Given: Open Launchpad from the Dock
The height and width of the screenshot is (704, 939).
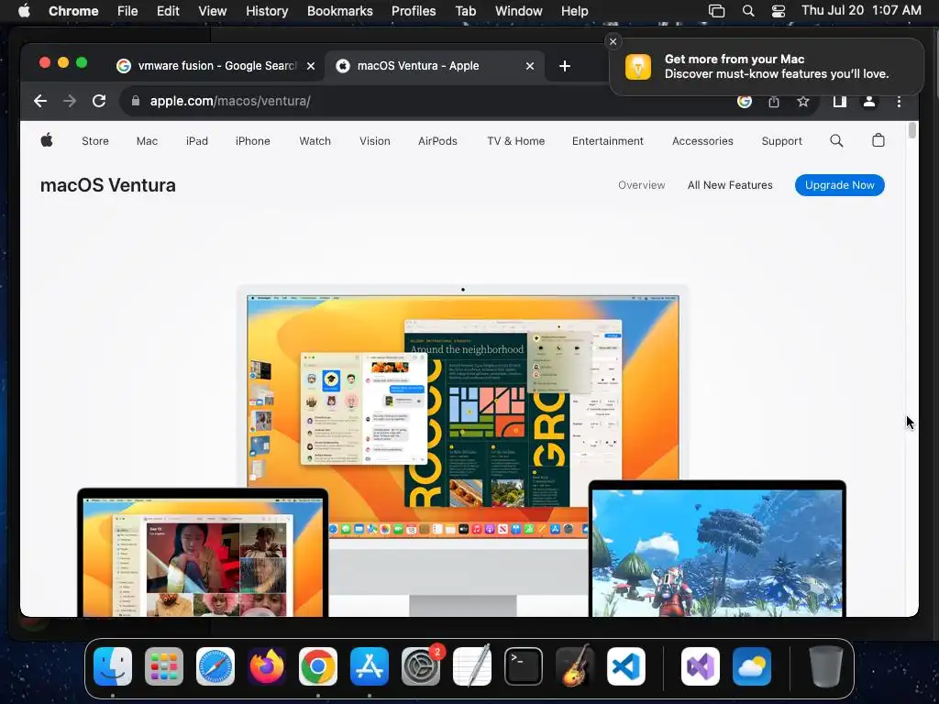Looking at the screenshot, I should pos(164,666).
